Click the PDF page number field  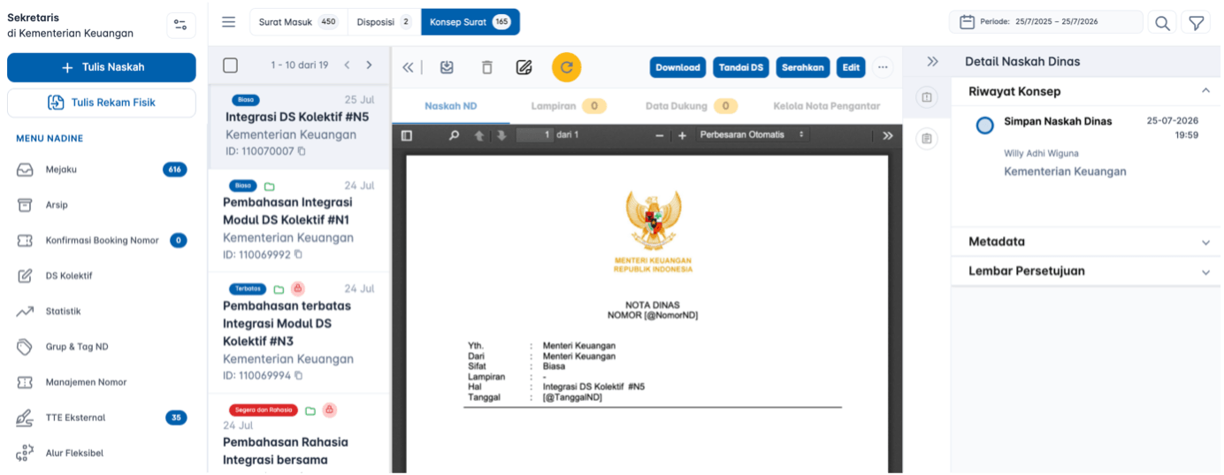(534, 135)
